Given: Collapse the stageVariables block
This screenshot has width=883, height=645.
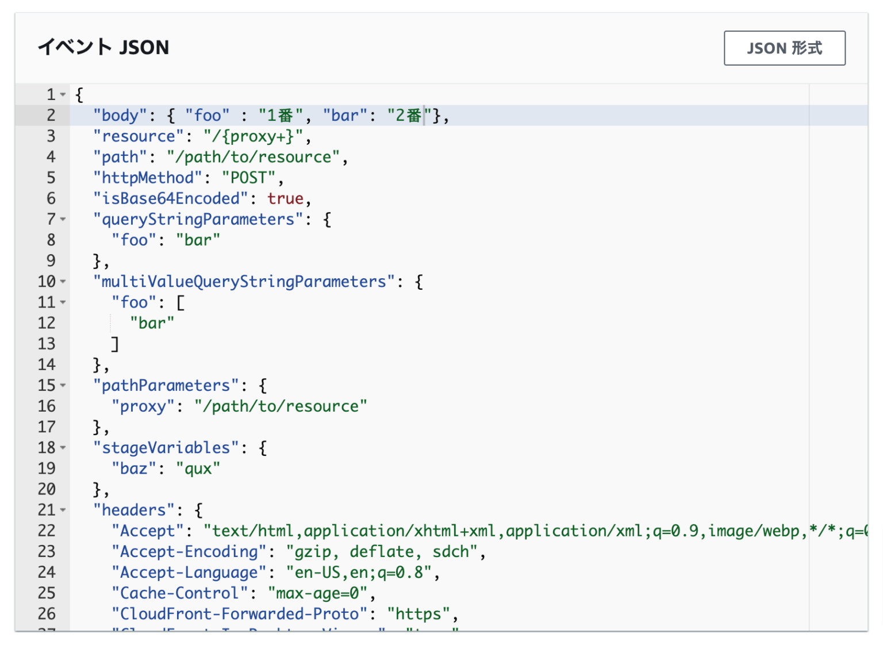Looking at the screenshot, I should tap(62, 448).
